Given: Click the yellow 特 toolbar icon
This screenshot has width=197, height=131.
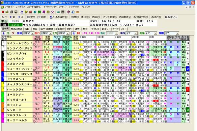Looking at the screenshot, I should click(26, 12).
